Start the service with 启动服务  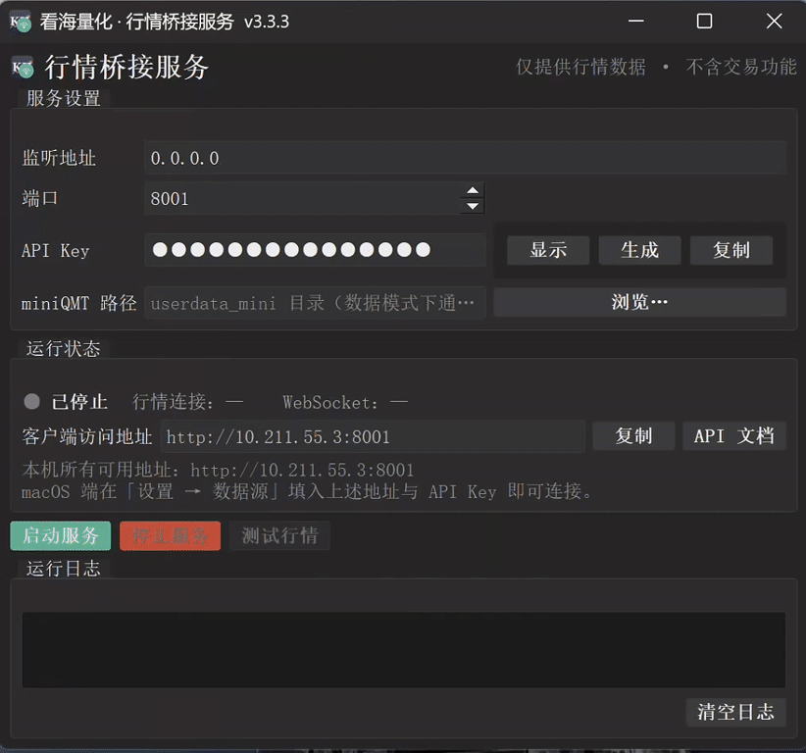point(60,536)
